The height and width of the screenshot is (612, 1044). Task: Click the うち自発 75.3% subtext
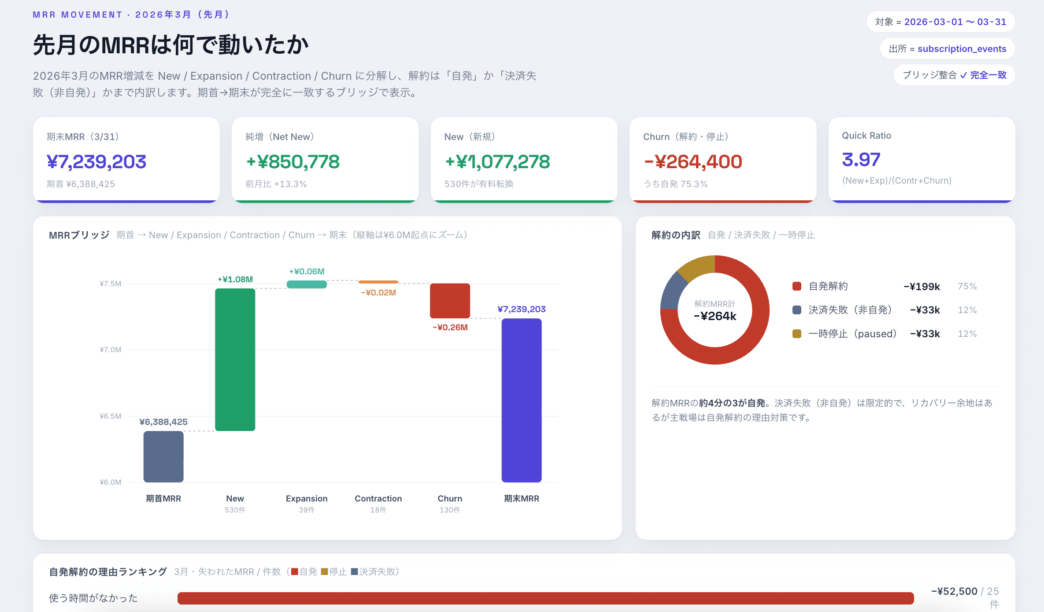[x=675, y=184]
